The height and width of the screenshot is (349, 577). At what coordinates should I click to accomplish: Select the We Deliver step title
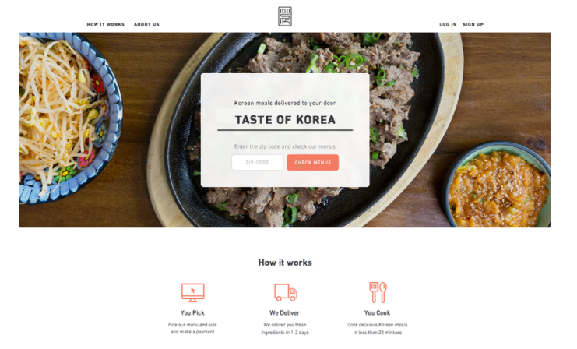[285, 312]
